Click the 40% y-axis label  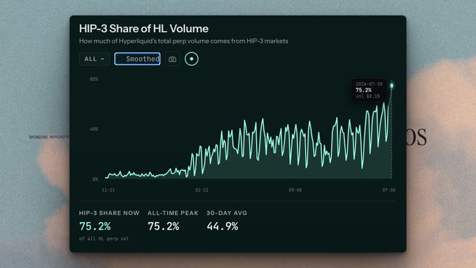pyautogui.click(x=94, y=129)
